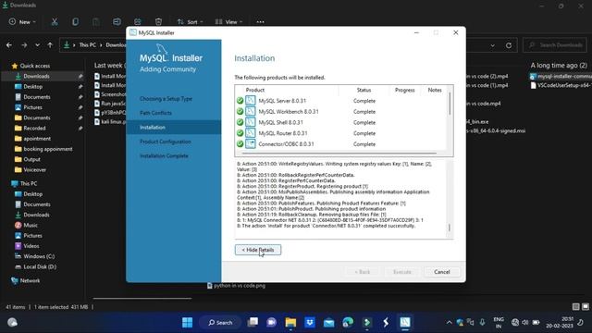Open Choosing a Setup Type step
Viewport: 592px width, 333px height.
[166, 99]
